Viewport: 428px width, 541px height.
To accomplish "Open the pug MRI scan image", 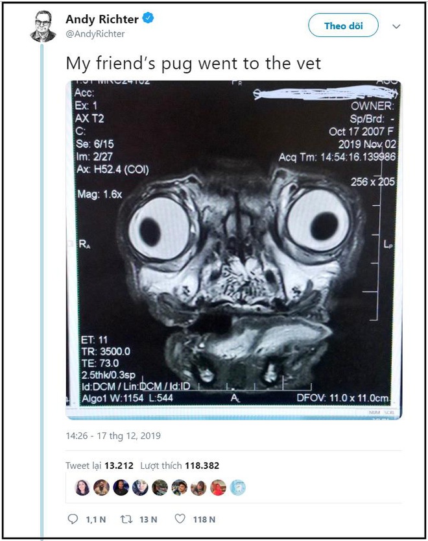I will [233, 250].
